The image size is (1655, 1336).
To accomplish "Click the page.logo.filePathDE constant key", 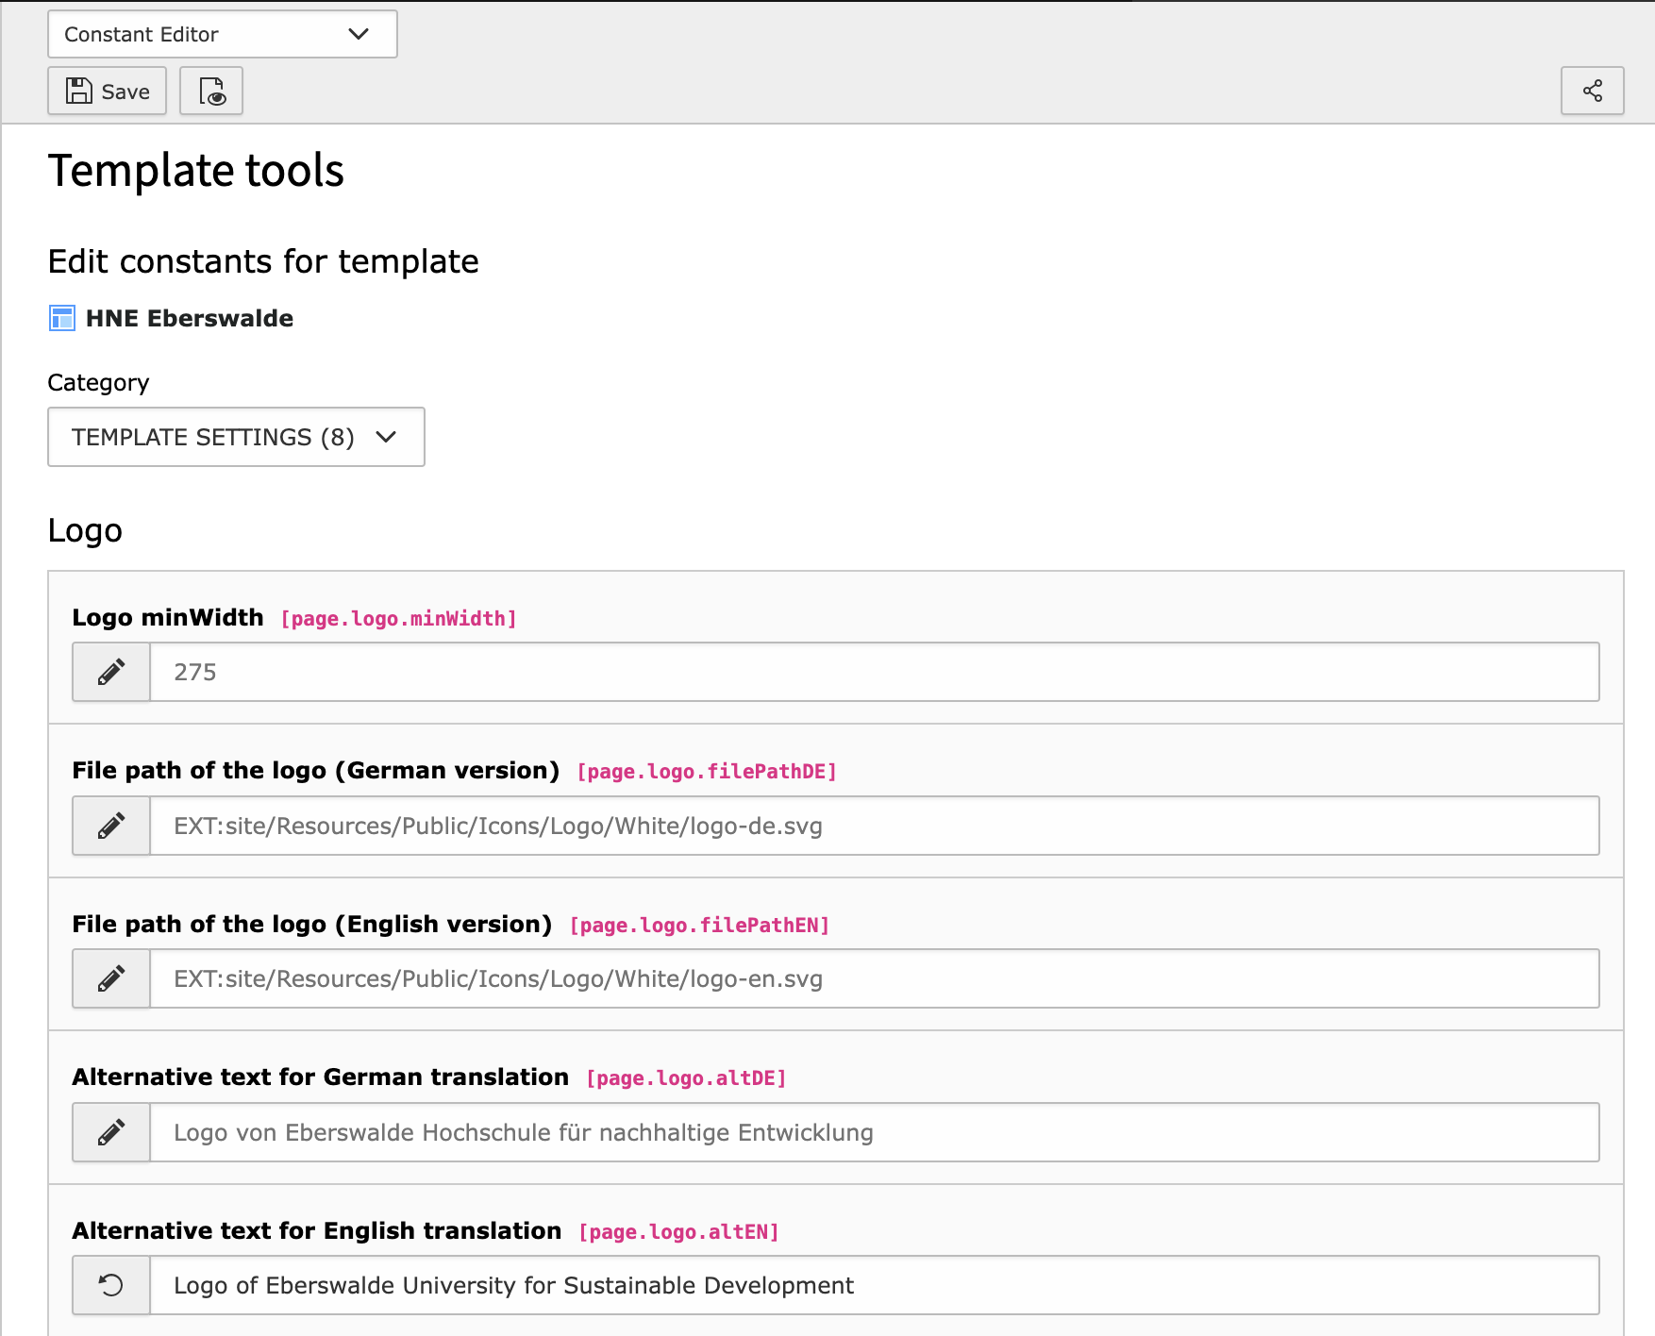I will (x=707, y=772).
